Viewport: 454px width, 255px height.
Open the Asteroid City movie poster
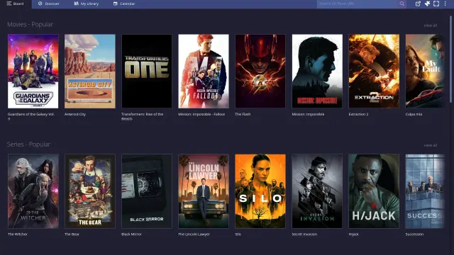click(x=90, y=71)
